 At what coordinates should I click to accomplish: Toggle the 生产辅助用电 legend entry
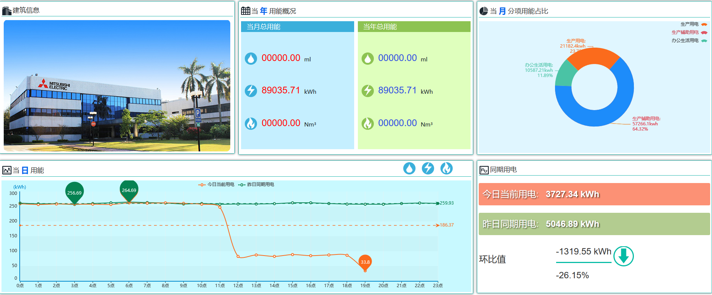pos(689,32)
